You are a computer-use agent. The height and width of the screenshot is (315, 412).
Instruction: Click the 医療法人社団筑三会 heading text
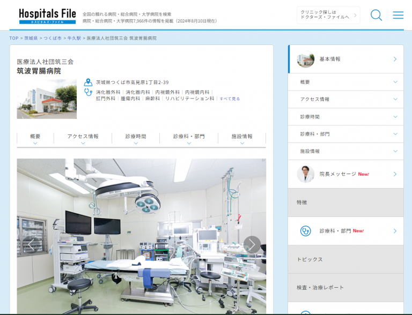coord(45,62)
